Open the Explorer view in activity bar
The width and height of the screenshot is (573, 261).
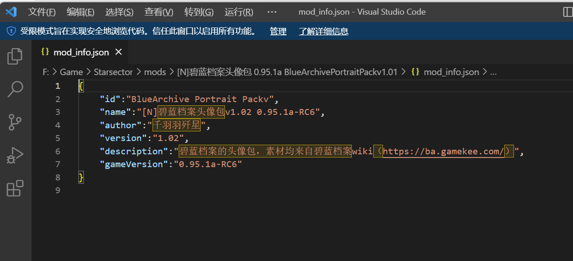click(x=15, y=56)
